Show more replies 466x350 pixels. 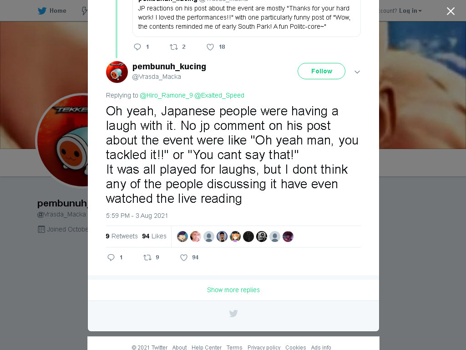tap(233, 290)
